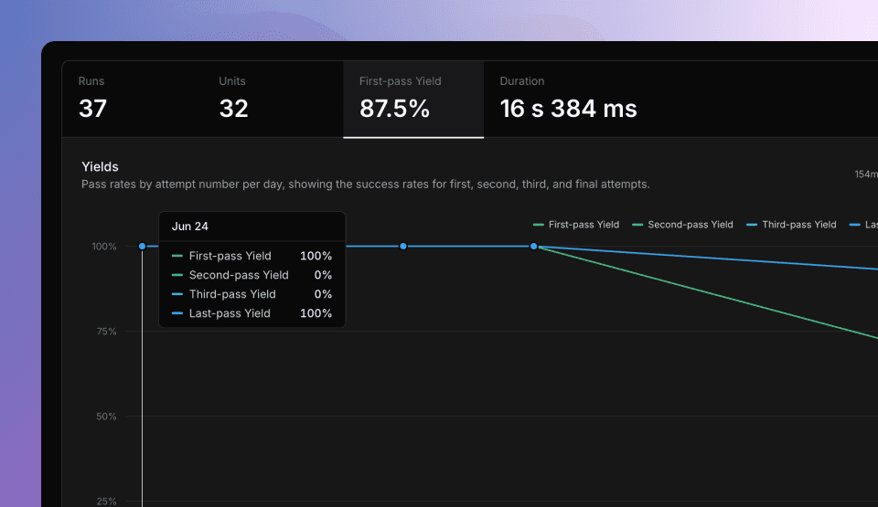Click Second-pass Yield 0% row in tooltip
This screenshot has height=507, width=878.
252,275
